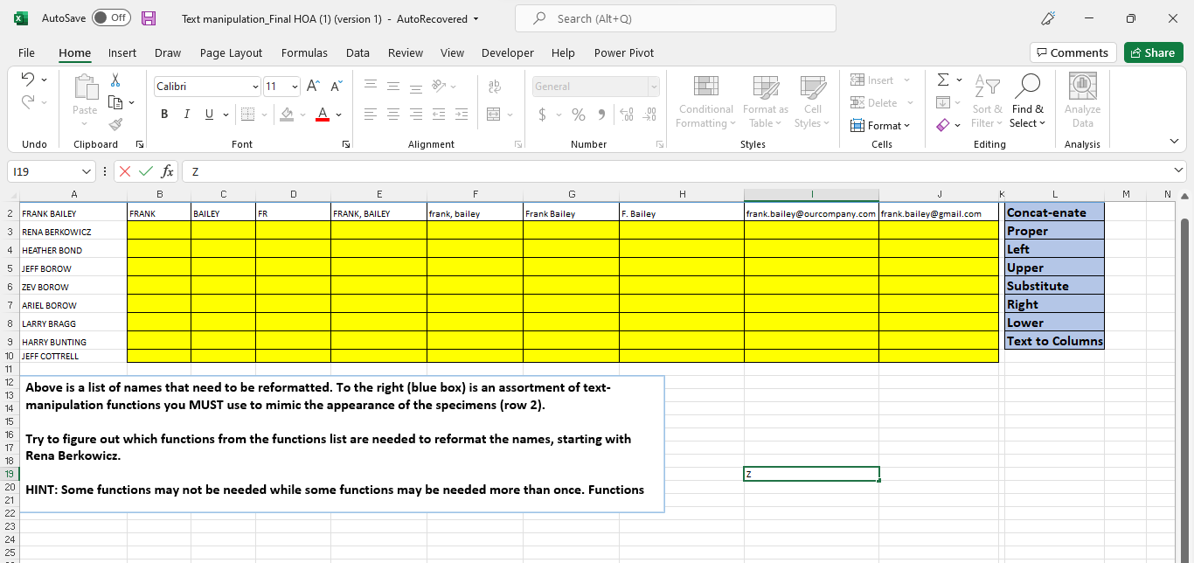Open the Number Format dropdown
This screenshot has width=1194, height=563.
tap(653, 86)
